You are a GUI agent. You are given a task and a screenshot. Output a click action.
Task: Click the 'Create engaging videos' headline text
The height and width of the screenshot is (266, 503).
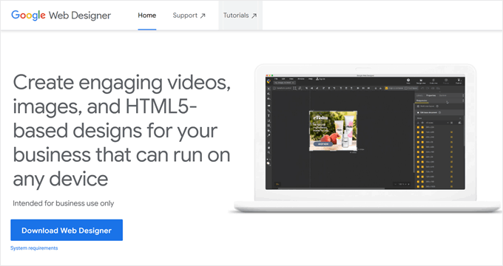point(121,131)
